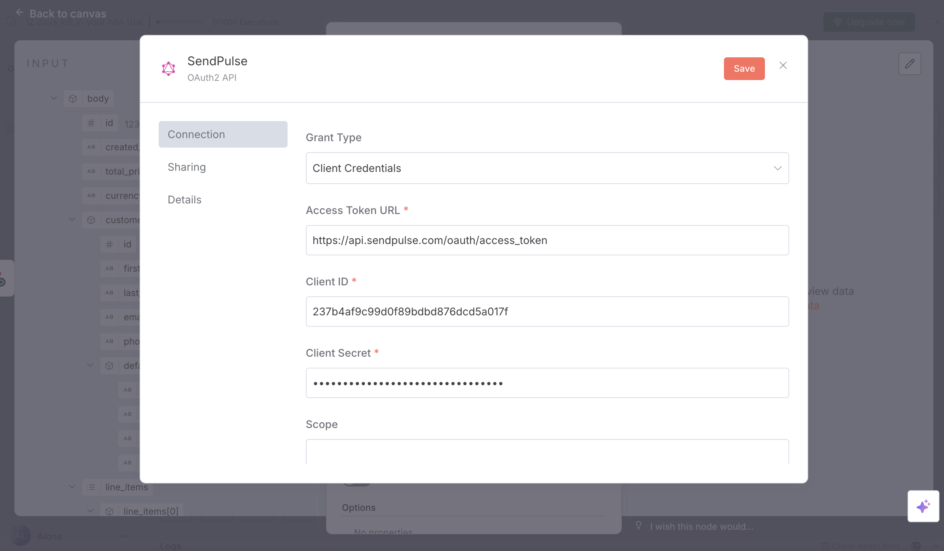
Task: Collapse the line_items tree node
Action: [72, 487]
